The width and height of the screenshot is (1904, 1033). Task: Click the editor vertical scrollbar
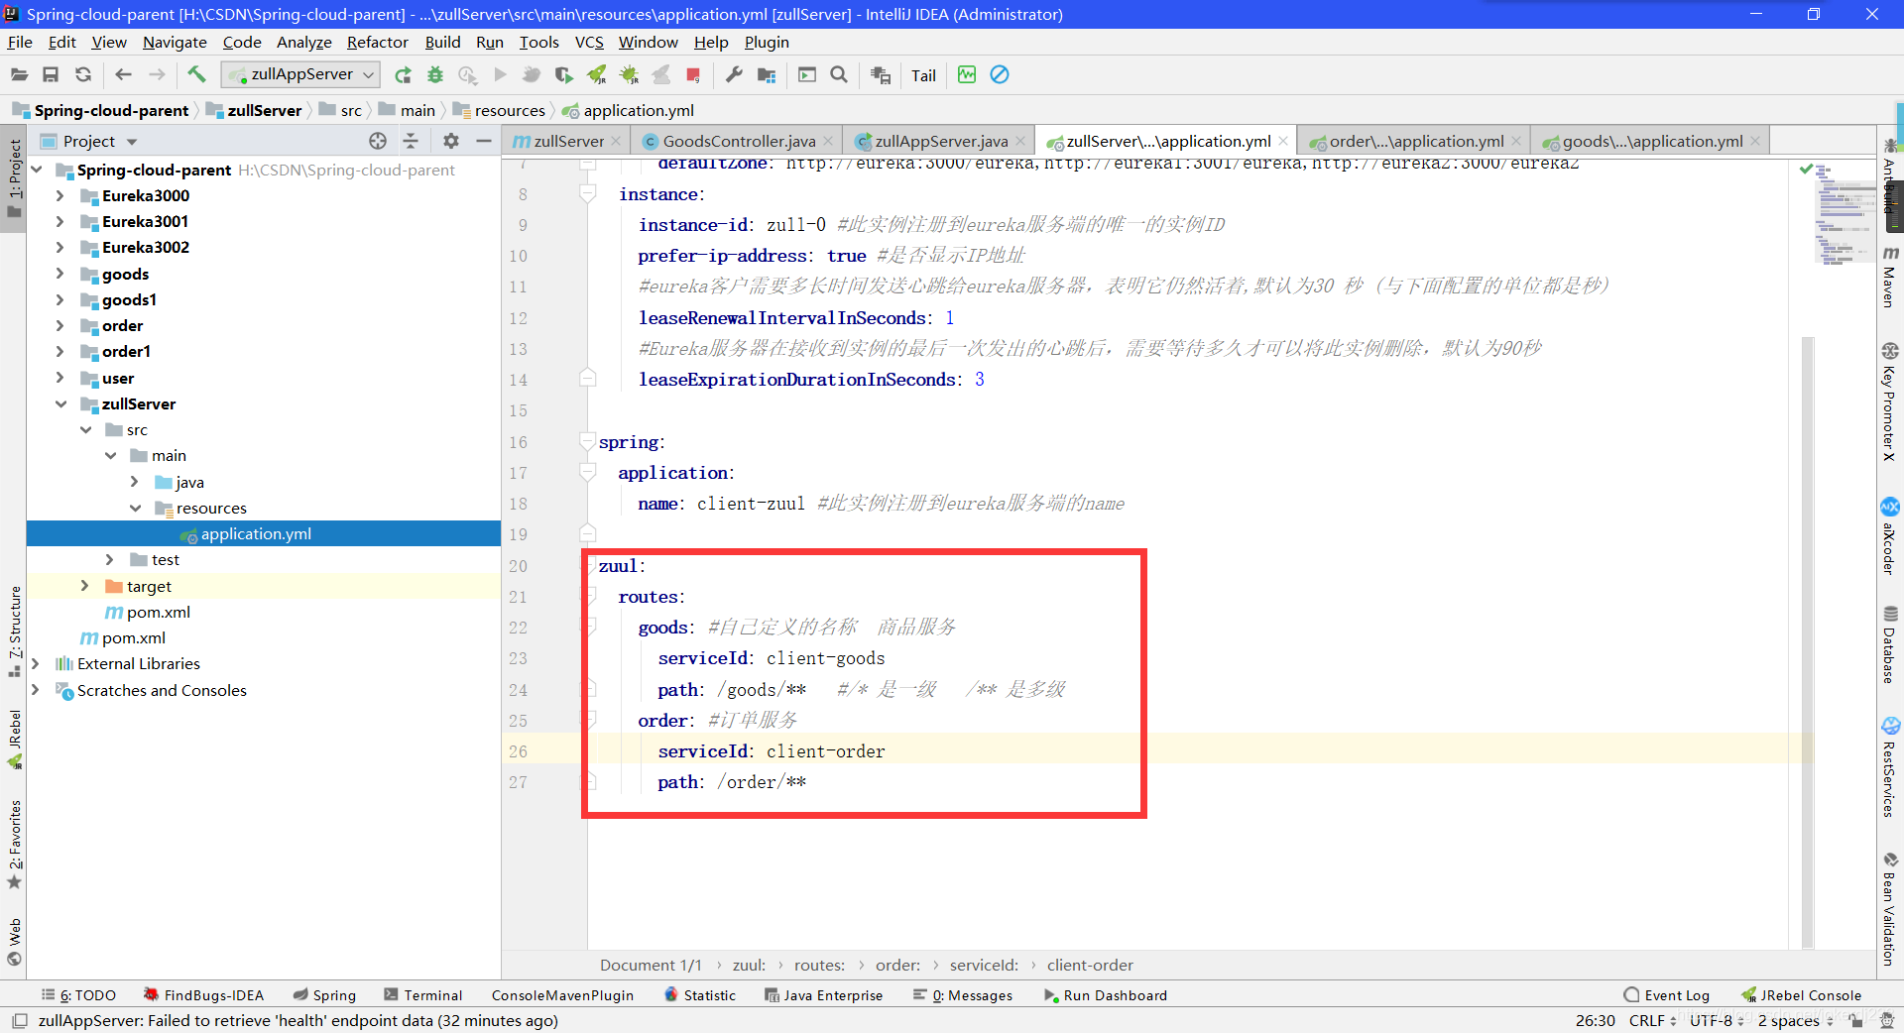point(1808,643)
